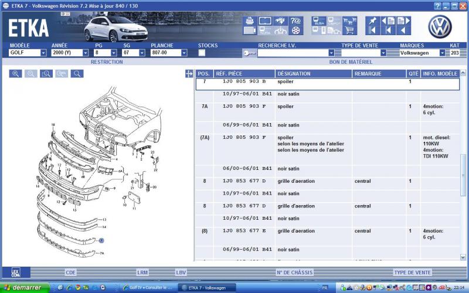Select the zoom region magnifier icon

pos(46,74)
